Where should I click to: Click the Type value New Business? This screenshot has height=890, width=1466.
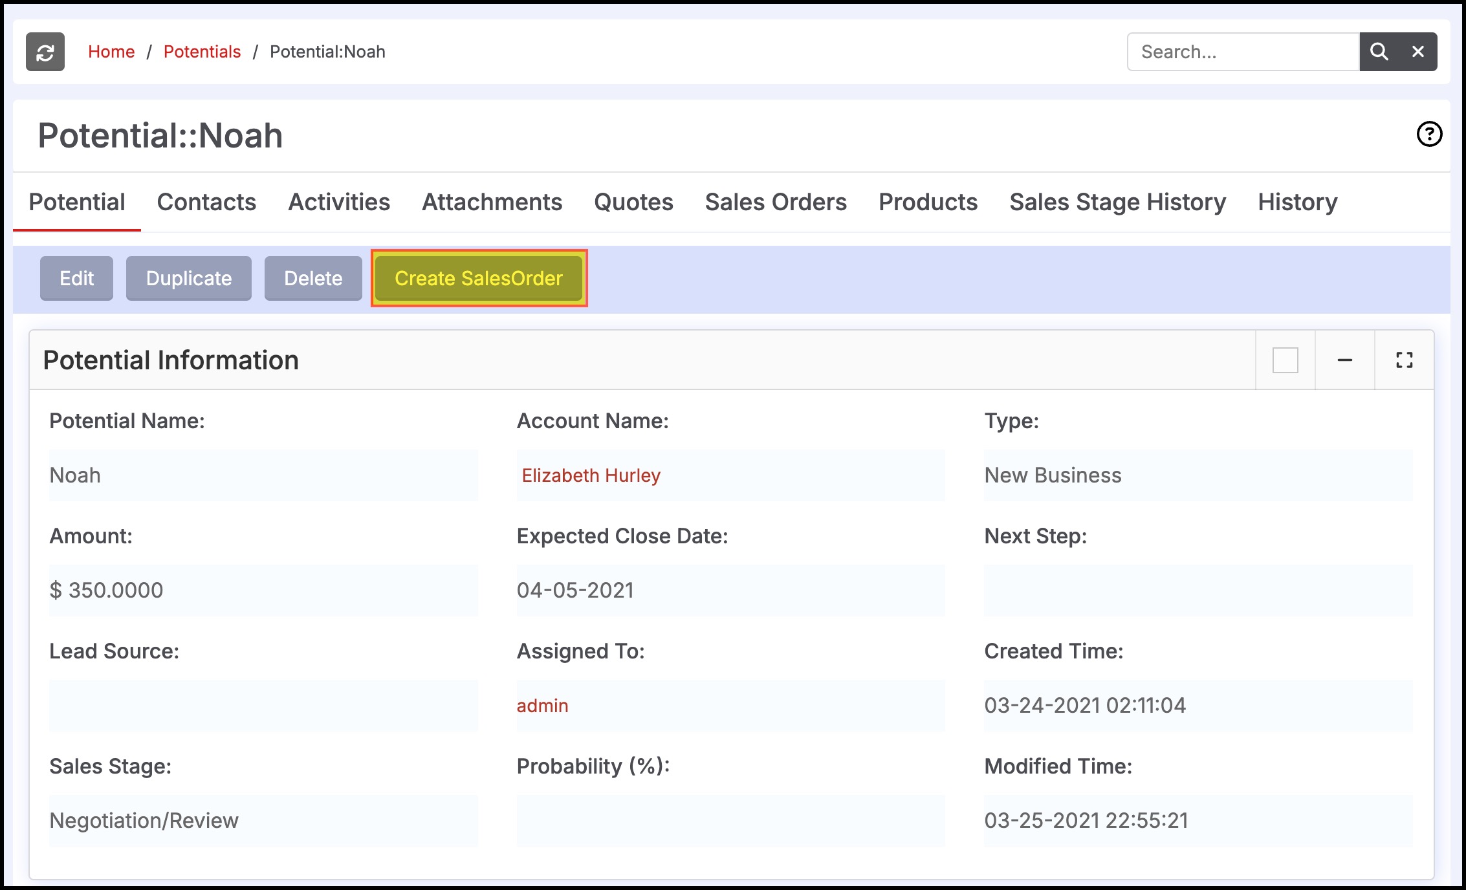pos(1053,475)
